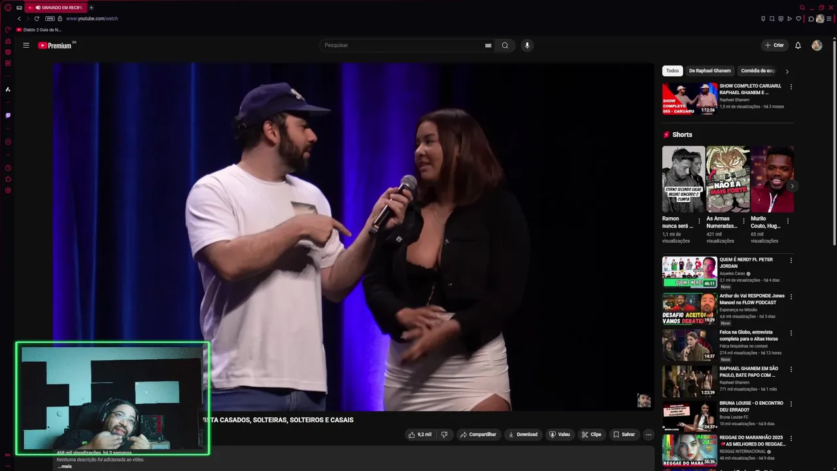Open the As Armas Numeradas Short

pyautogui.click(x=728, y=179)
